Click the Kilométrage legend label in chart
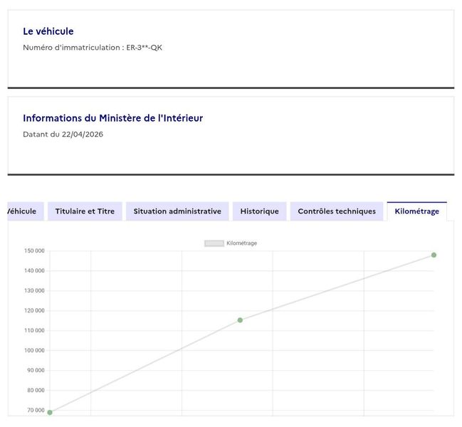Screen dimensions: 462x427 click(x=241, y=243)
